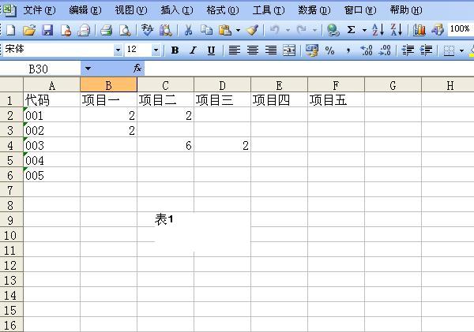474x332 pixels.
Task: Sort descending with the Z-A icon
Action: coord(396,30)
